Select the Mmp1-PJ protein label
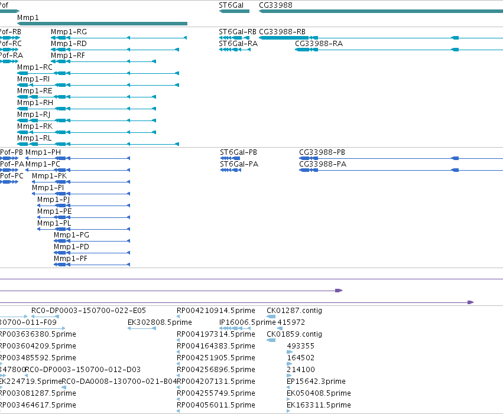 tap(54, 200)
